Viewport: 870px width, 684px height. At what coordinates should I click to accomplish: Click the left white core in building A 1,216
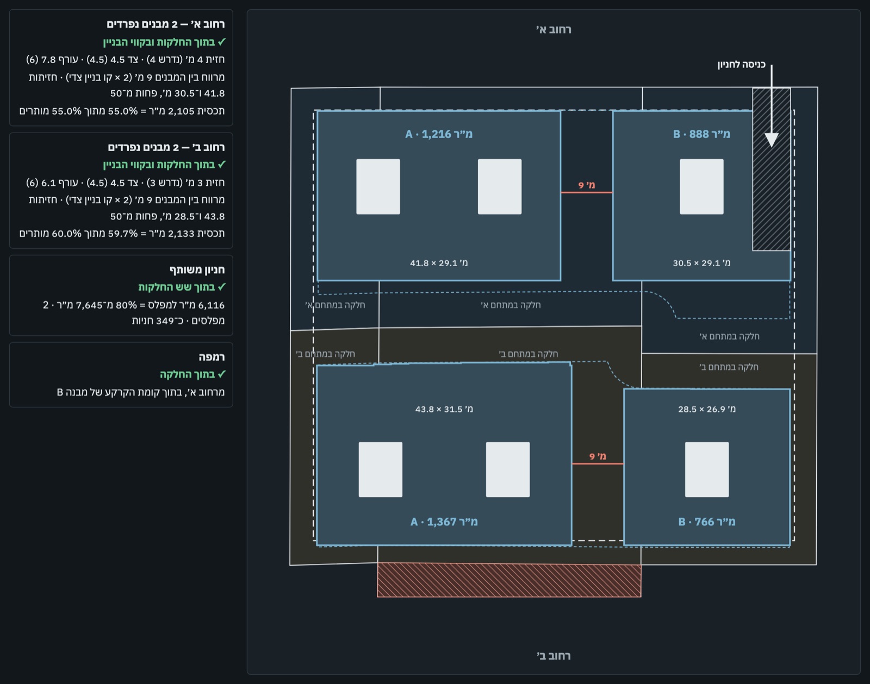[378, 186]
